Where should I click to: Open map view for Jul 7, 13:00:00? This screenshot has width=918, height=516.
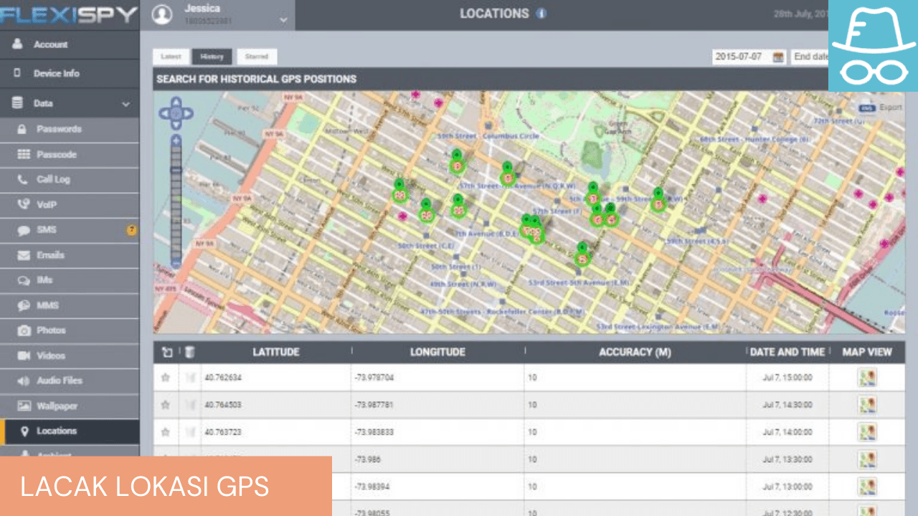[868, 487]
